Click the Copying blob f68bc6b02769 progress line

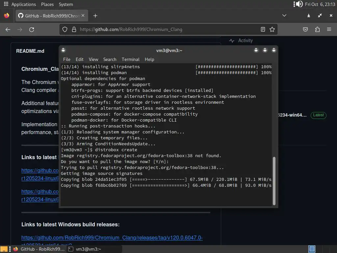(x=166, y=185)
